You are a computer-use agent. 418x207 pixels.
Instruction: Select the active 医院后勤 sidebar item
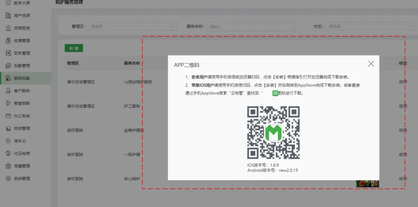[x=26, y=78]
